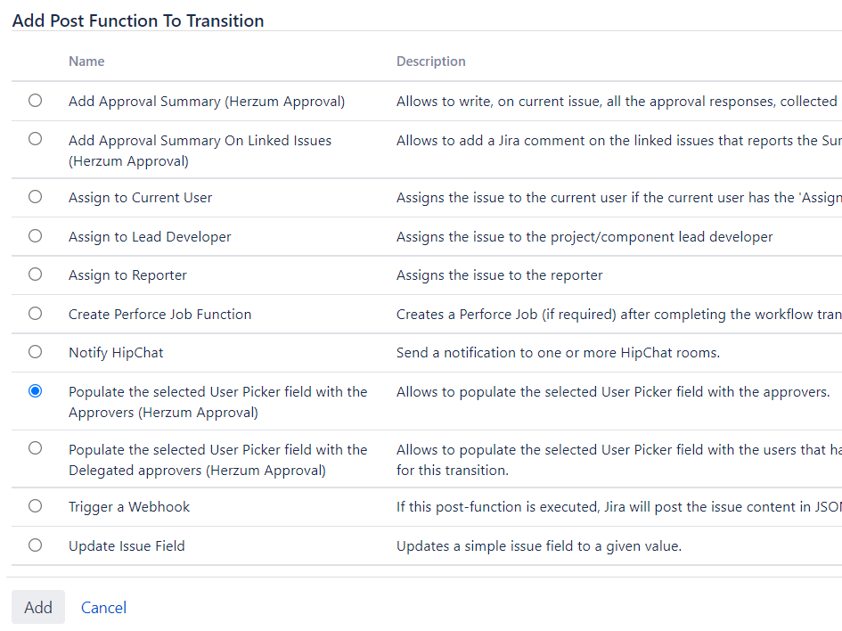Select the Assign to Current User option
842x631 pixels.
tap(35, 197)
